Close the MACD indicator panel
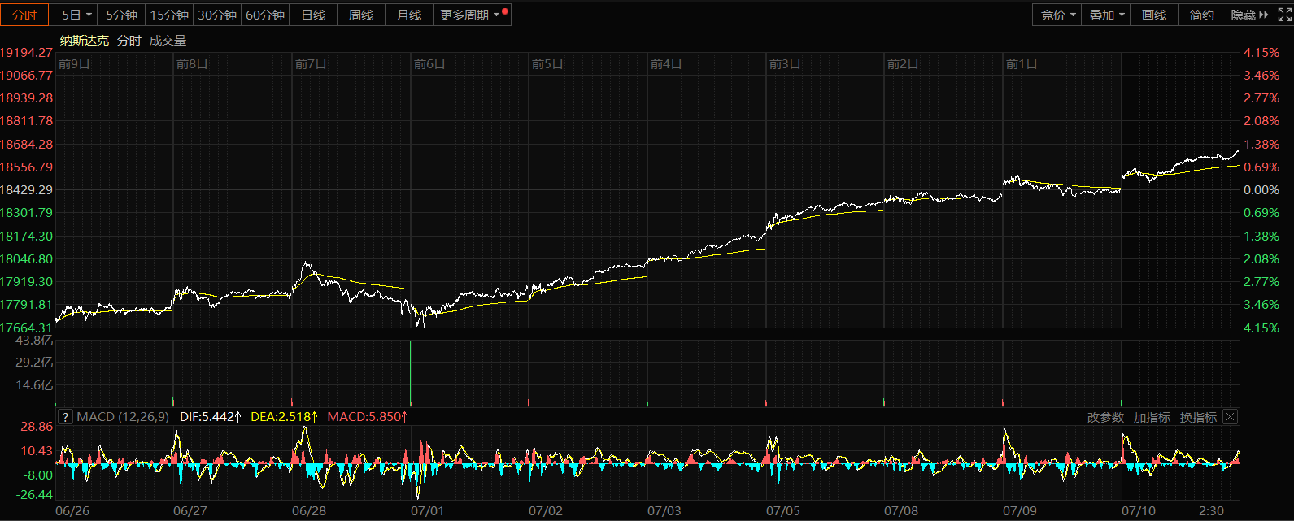1294x521 pixels. click(x=1230, y=417)
